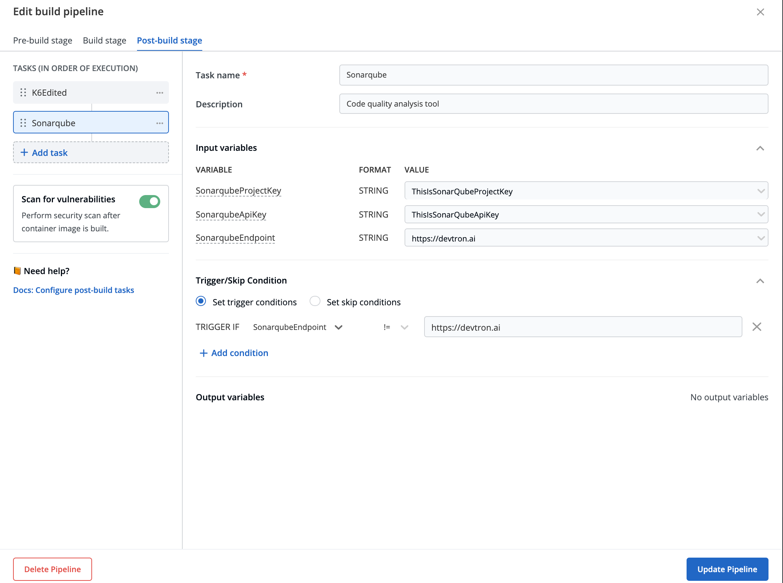The image size is (783, 583).
Task: Grab the drag handle of the Sonarqube task
Action: 22,123
